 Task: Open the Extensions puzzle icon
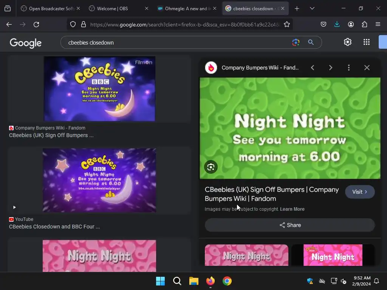pyautogui.click(x=364, y=25)
